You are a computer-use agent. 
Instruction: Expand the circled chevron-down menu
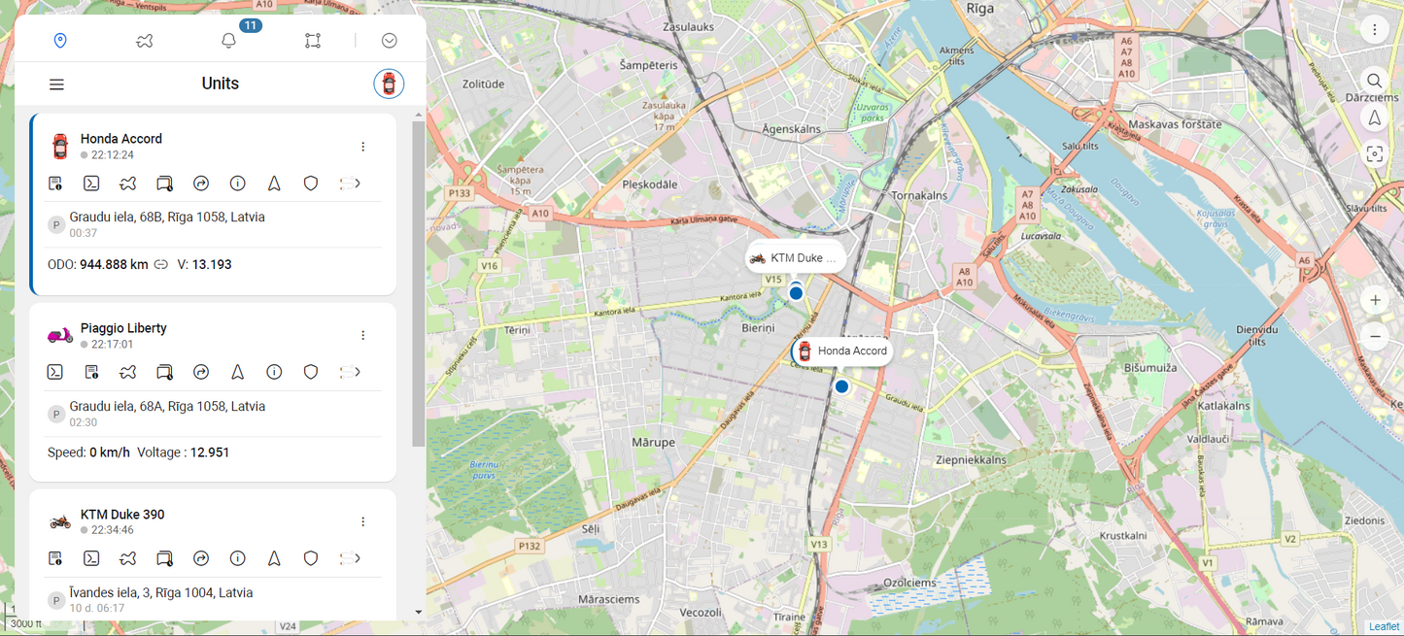(390, 41)
